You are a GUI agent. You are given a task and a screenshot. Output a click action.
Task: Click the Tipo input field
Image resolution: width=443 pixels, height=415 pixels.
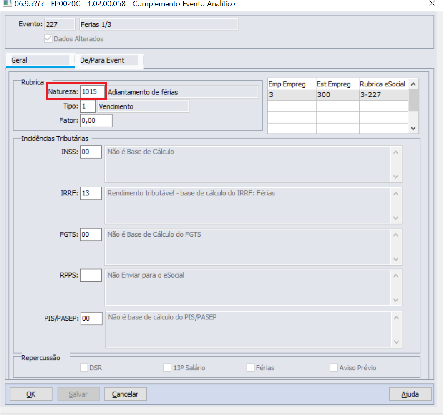pyautogui.click(x=88, y=106)
